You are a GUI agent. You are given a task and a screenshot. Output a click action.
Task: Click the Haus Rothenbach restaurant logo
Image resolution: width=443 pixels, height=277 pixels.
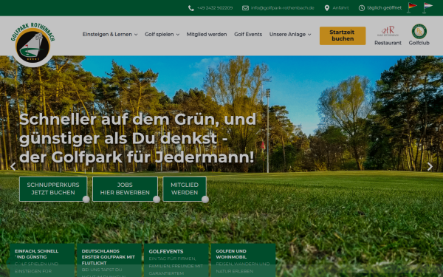(388, 31)
